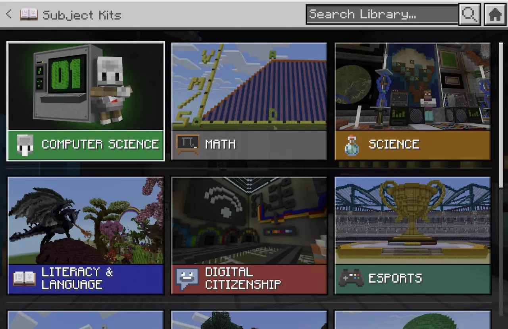Viewport: 508px width, 329px height.
Task: Click the magnifying glass search icon
Action: (x=469, y=15)
